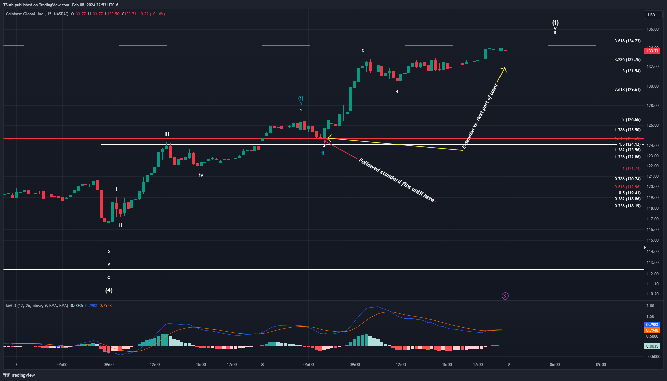Click the 'iv' wave label
This screenshot has height=381, width=667.
pos(201,175)
